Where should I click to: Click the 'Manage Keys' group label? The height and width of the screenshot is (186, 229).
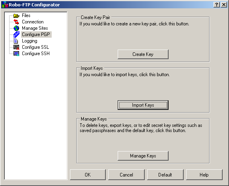[94, 119]
